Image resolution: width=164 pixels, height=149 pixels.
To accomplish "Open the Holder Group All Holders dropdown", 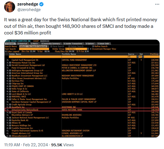I will [x=77, y=49].
